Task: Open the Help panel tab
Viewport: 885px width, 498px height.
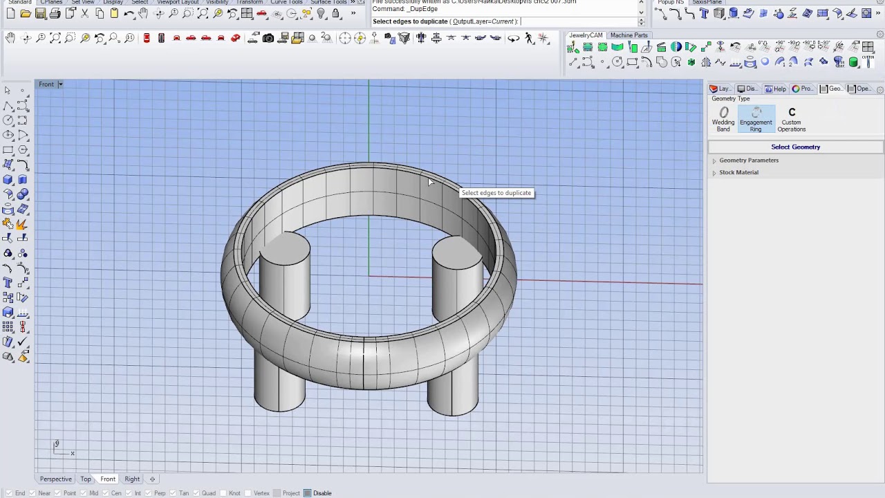Action: click(x=775, y=89)
